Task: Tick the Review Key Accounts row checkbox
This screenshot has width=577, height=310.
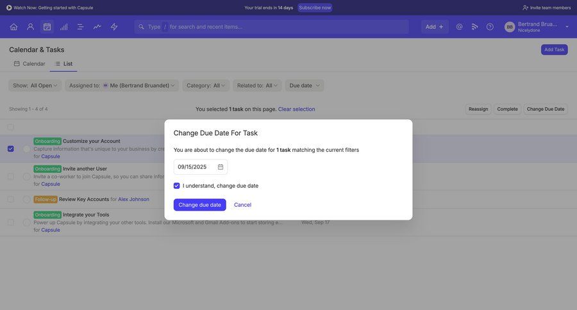Action: click(x=11, y=199)
